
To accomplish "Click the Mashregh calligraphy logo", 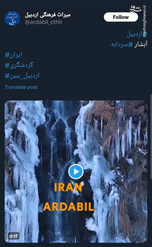I will tap(136, 9).
